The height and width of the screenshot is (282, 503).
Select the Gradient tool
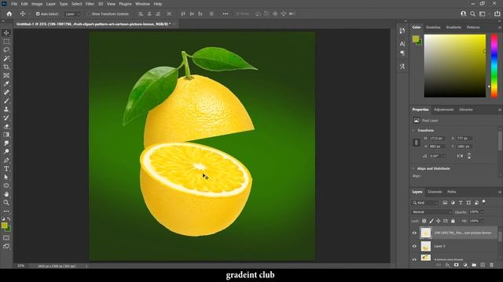(x=6, y=135)
